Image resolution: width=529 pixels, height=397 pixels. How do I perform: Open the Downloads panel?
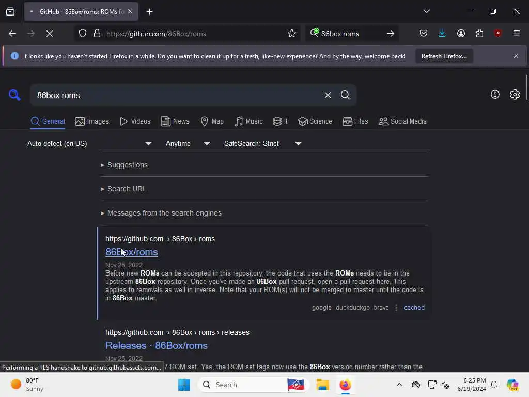click(x=442, y=33)
